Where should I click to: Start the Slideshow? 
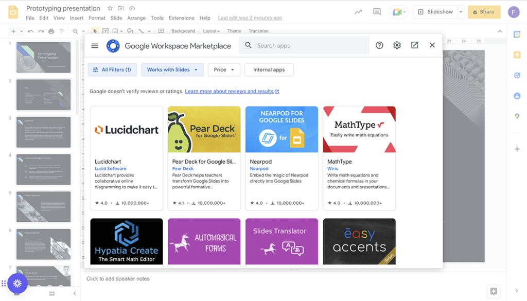435,12
